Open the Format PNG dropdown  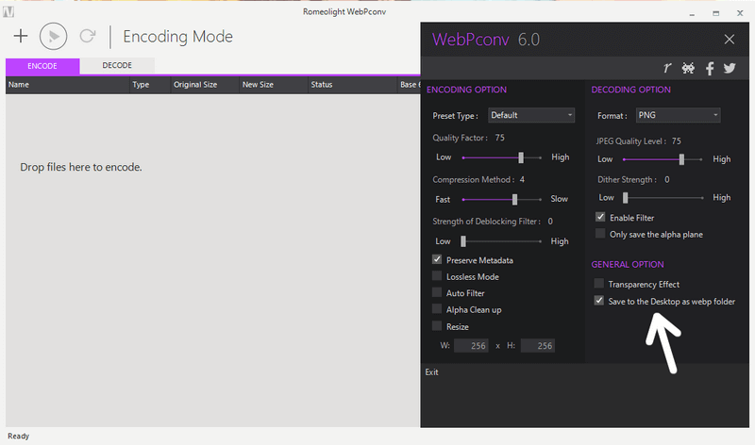pos(678,115)
